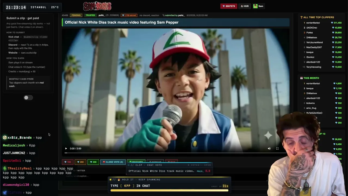Open the video in fullscreen mode
348x196 pixels.
(277, 149)
